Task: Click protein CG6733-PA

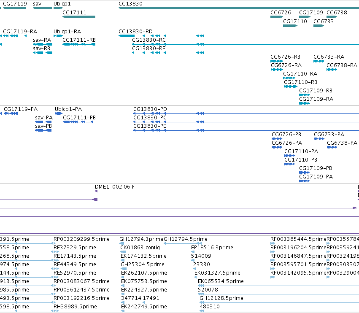Action: click(329, 135)
